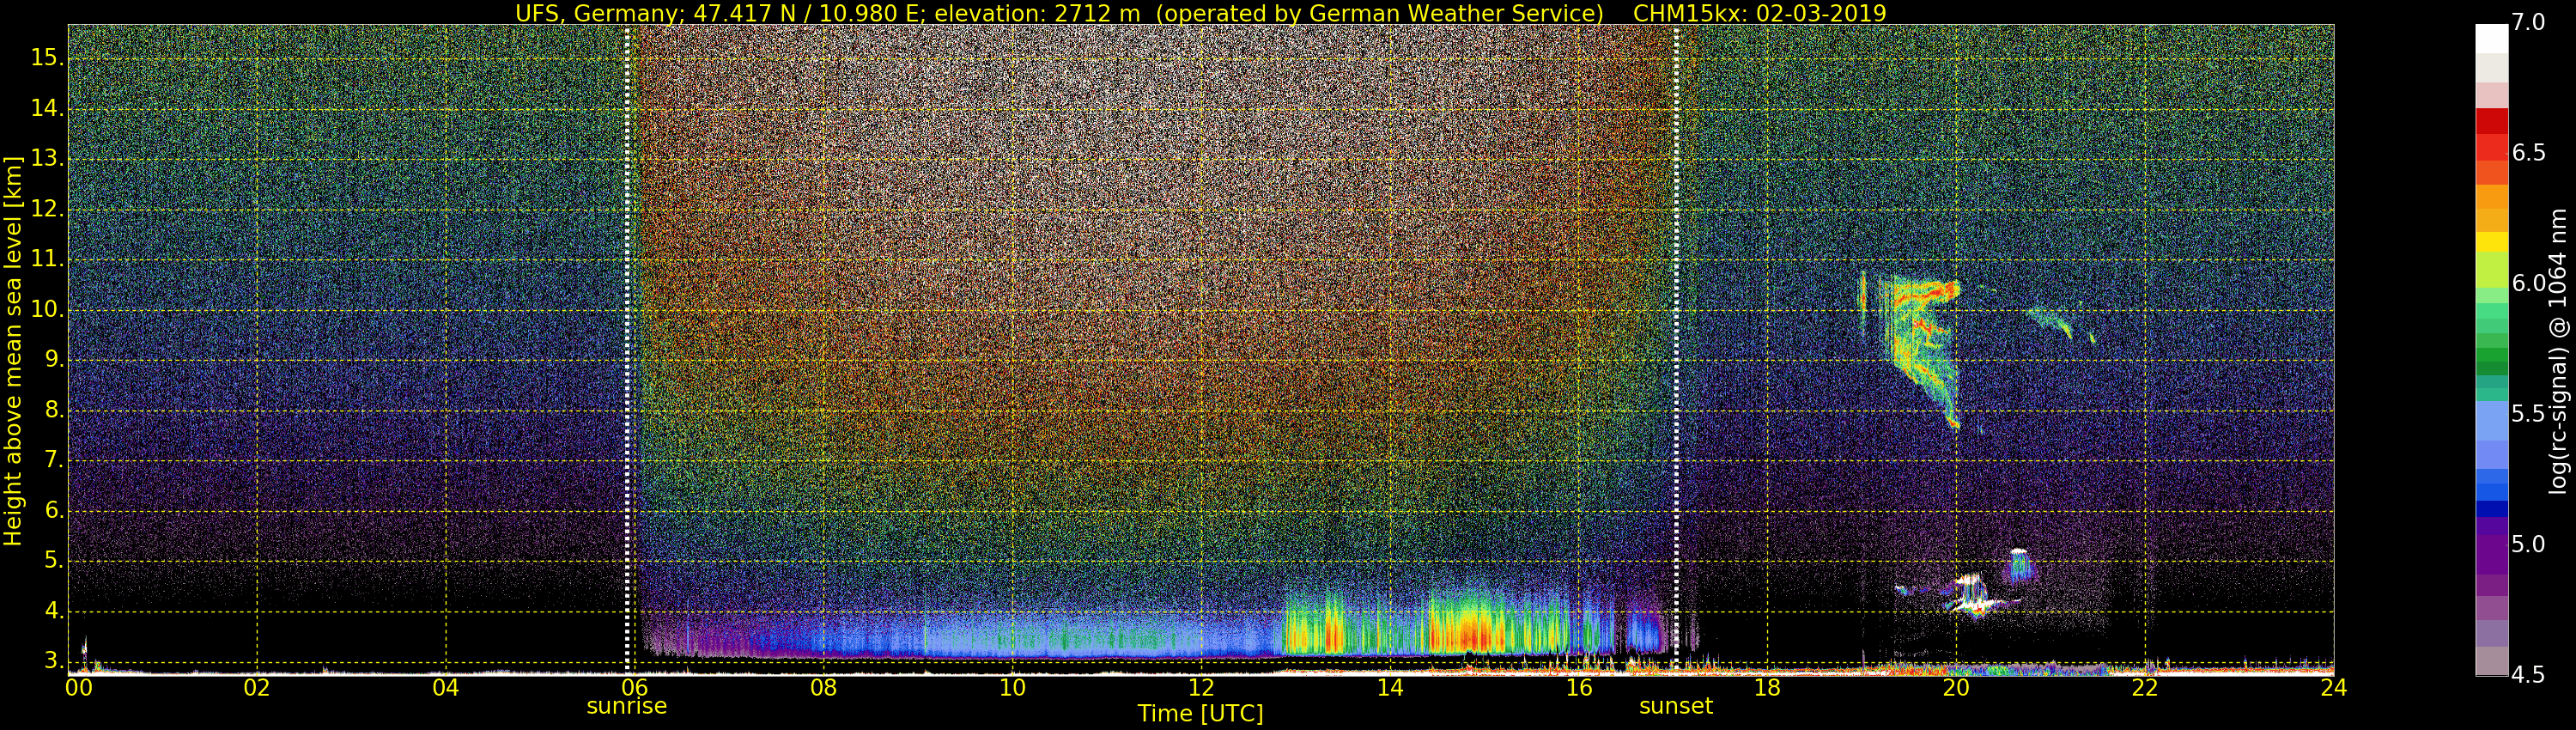Click the sunset label under the time axis
The height and width of the screenshot is (730, 2576).
pos(1675,706)
